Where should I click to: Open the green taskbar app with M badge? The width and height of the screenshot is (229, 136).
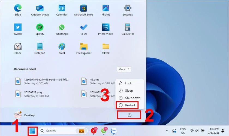click(104, 131)
